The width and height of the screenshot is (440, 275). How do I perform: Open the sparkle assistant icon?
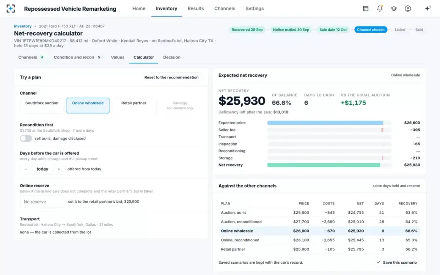point(428,8)
